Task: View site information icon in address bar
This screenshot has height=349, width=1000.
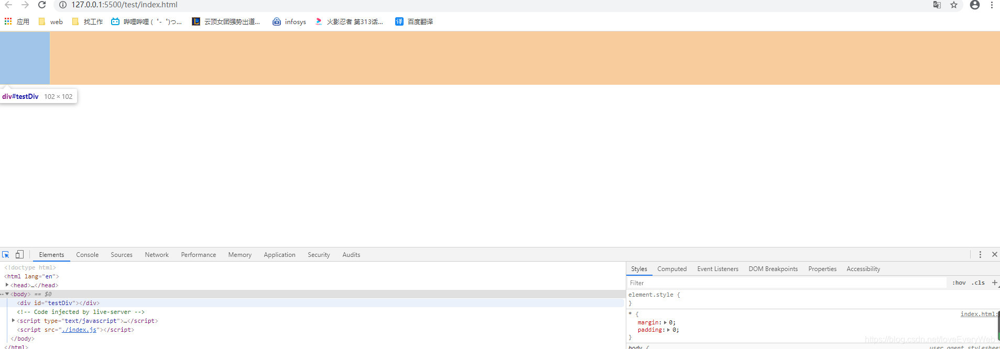Action: click(x=62, y=5)
